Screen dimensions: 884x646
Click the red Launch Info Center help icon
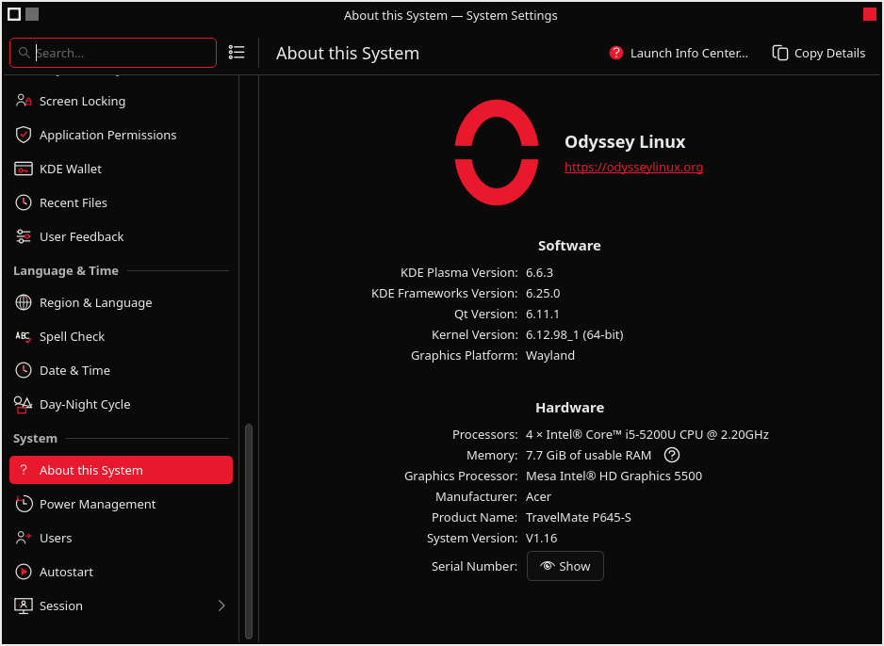pyautogui.click(x=616, y=53)
